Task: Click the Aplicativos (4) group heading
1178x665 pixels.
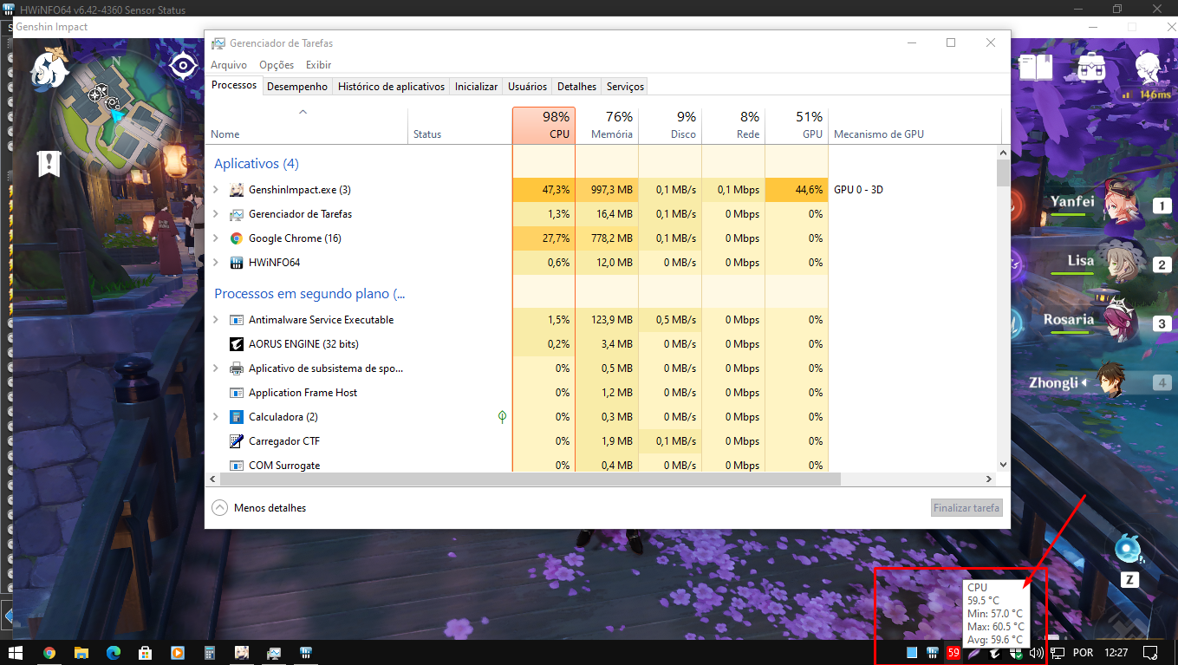Action: (257, 164)
